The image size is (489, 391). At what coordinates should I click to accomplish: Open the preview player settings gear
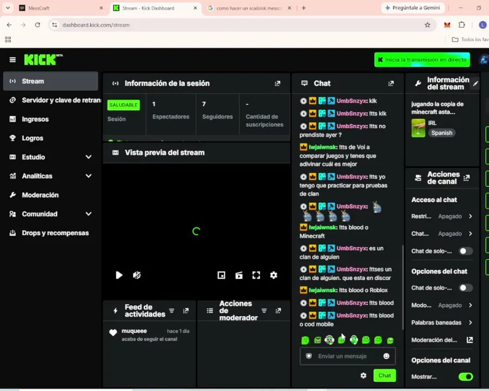[x=273, y=275]
